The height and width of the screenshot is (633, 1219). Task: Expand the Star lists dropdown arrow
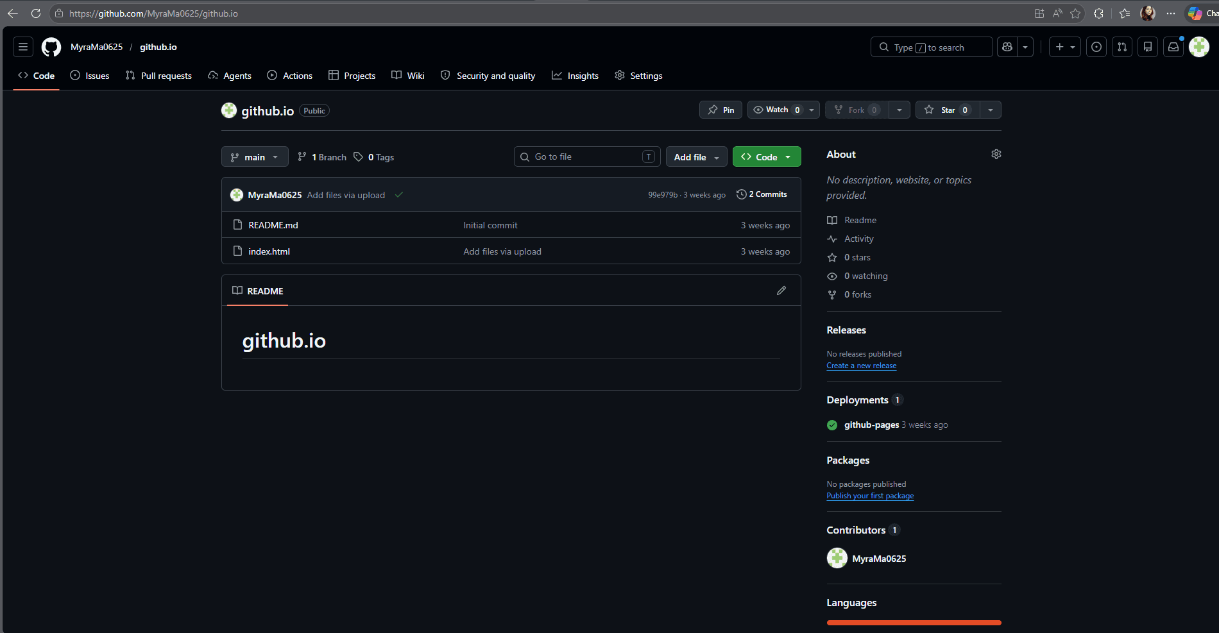[991, 110]
